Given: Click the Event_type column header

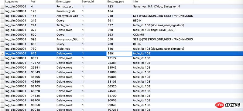Looking at the screenshot, I should [x=68, y=2].
